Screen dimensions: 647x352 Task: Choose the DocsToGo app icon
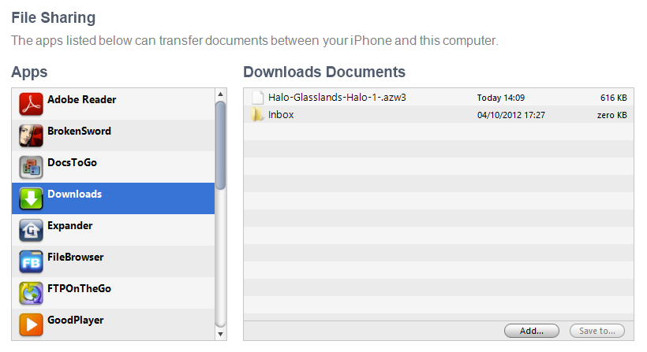[x=31, y=167]
